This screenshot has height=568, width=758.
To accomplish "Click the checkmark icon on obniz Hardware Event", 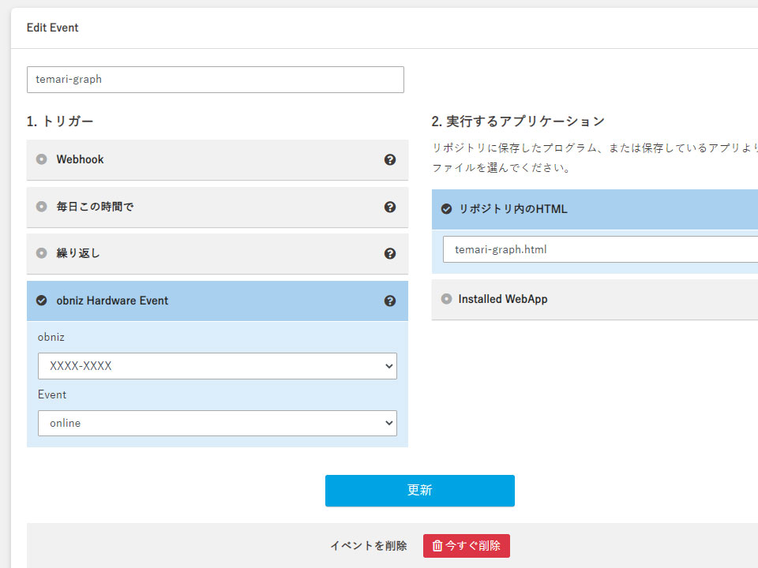I will [42, 301].
